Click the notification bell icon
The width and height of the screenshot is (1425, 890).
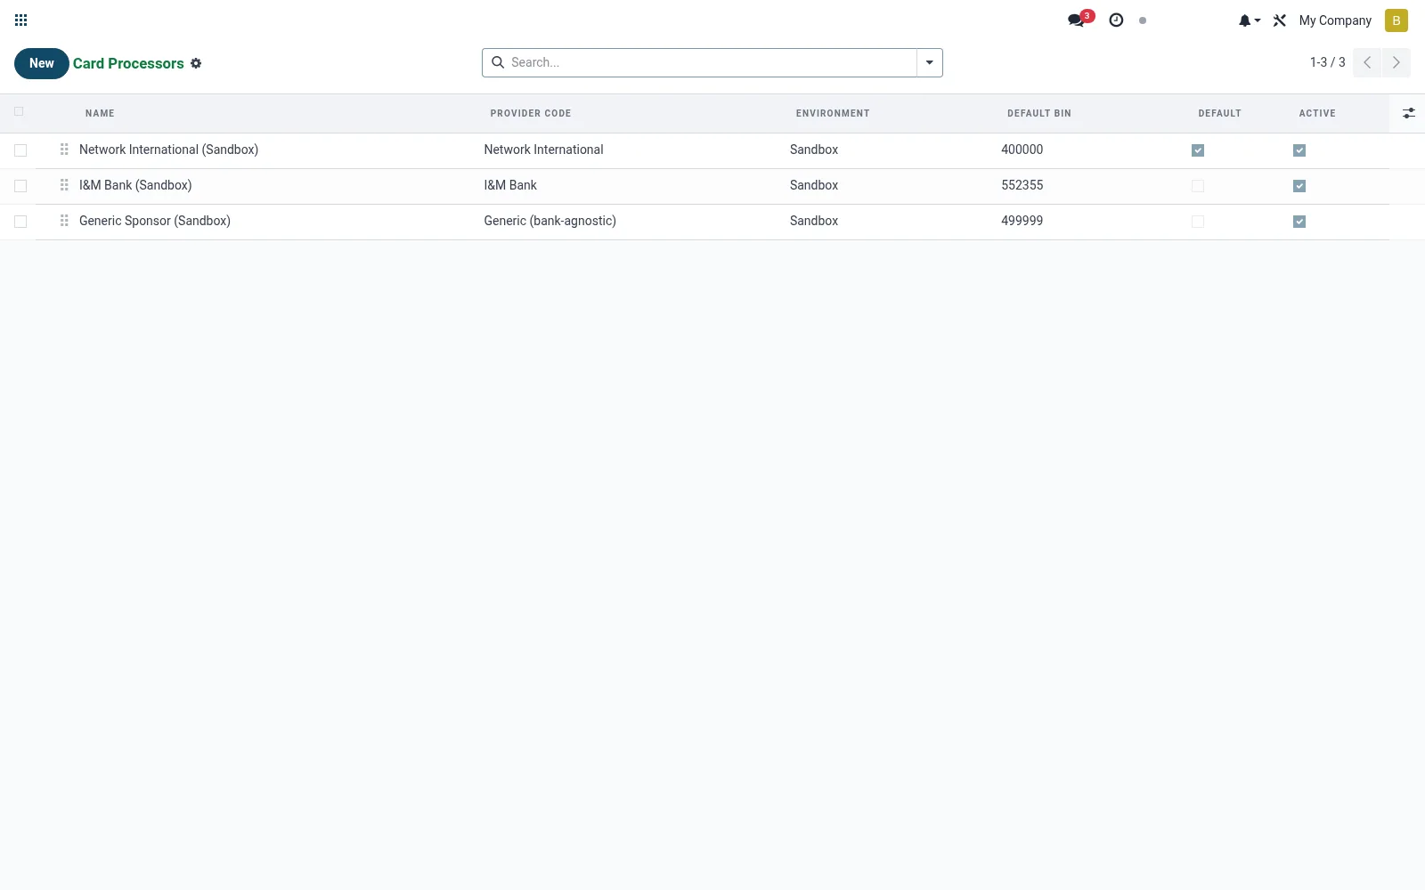click(x=1244, y=20)
